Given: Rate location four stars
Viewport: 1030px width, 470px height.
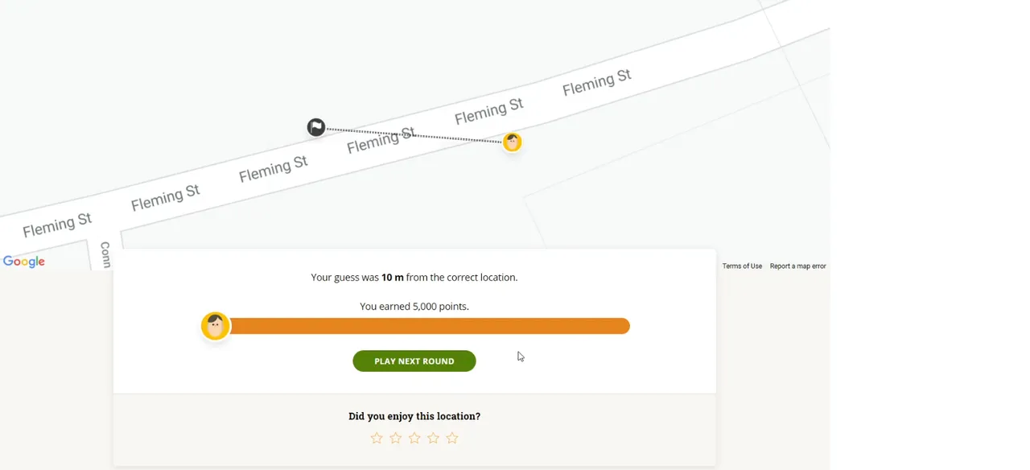Looking at the screenshot, I should [x=433, y=438].
